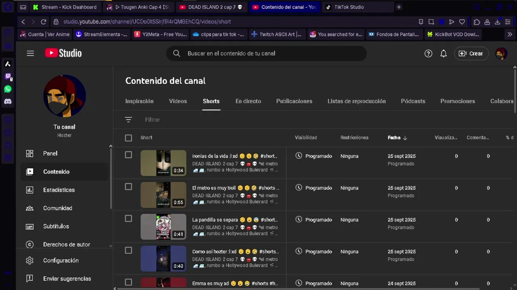Switch to Tougen Anki Cap 4 browser tab

point(139,7)
